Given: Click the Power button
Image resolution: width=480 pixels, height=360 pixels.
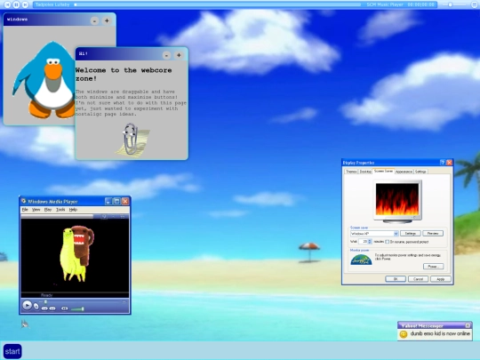Looking at the screenshot, I should pyautogui.click(x=433, y=267).
